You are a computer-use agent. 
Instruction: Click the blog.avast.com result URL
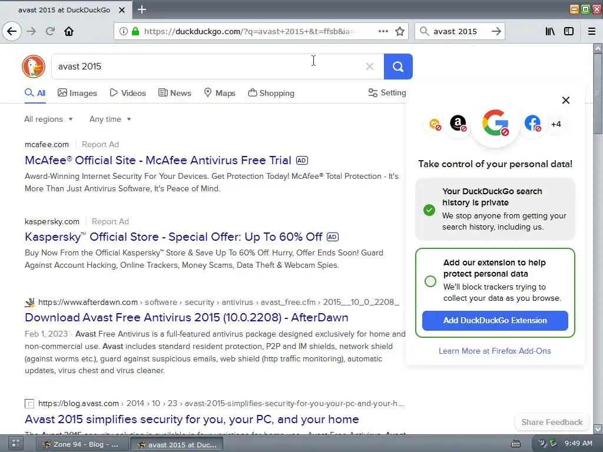(221, 404)
